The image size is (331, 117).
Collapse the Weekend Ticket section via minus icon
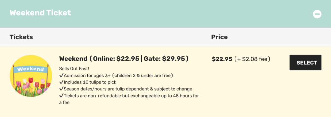pos(317,14)
